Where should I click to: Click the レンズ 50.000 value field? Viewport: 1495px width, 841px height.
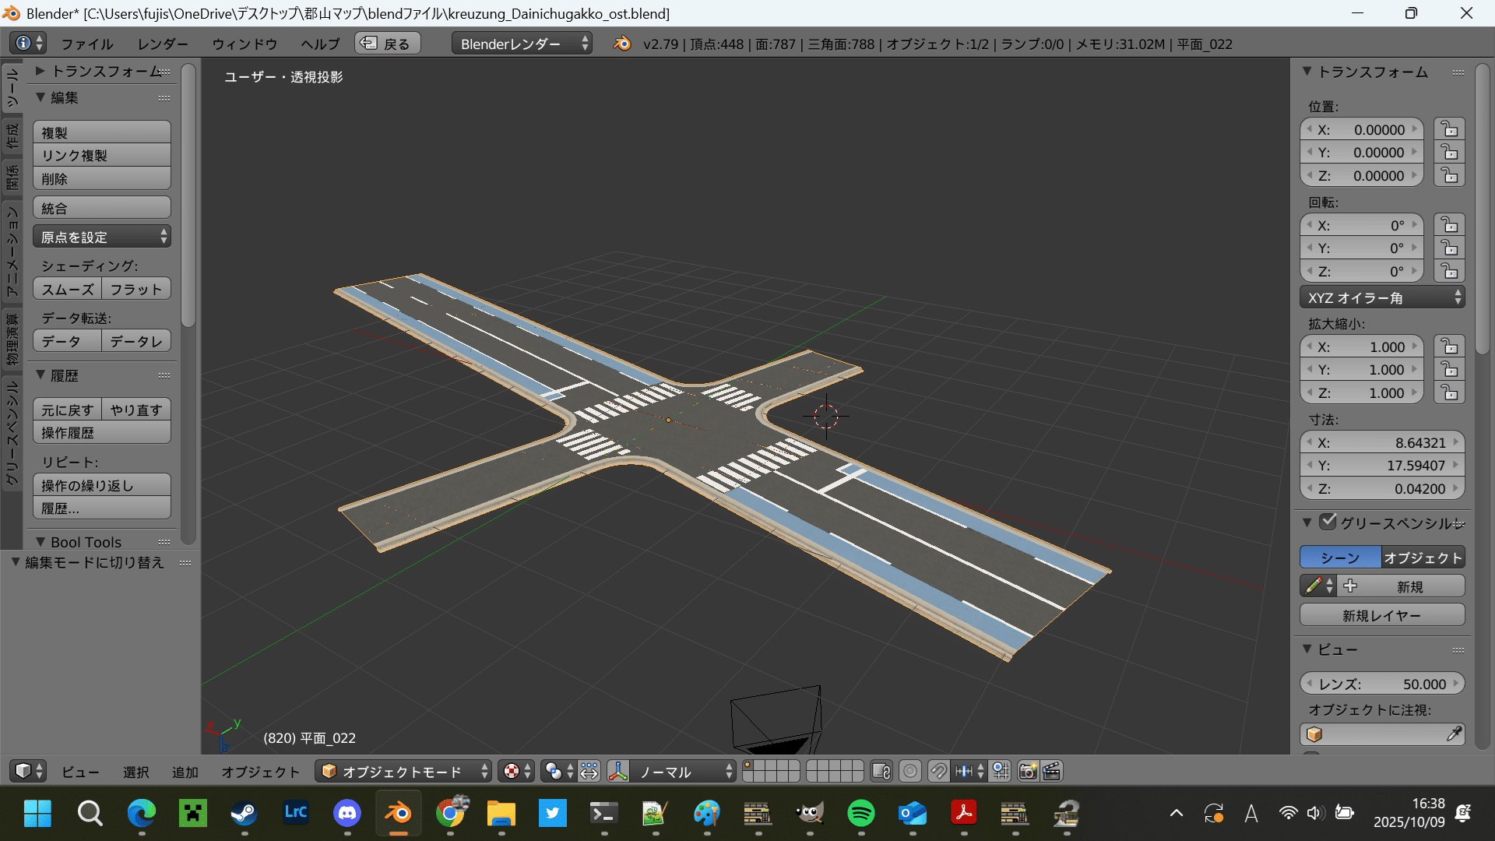click(1382, 684)
